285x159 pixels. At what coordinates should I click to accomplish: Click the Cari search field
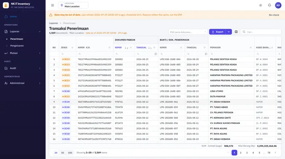click(261, 32)
